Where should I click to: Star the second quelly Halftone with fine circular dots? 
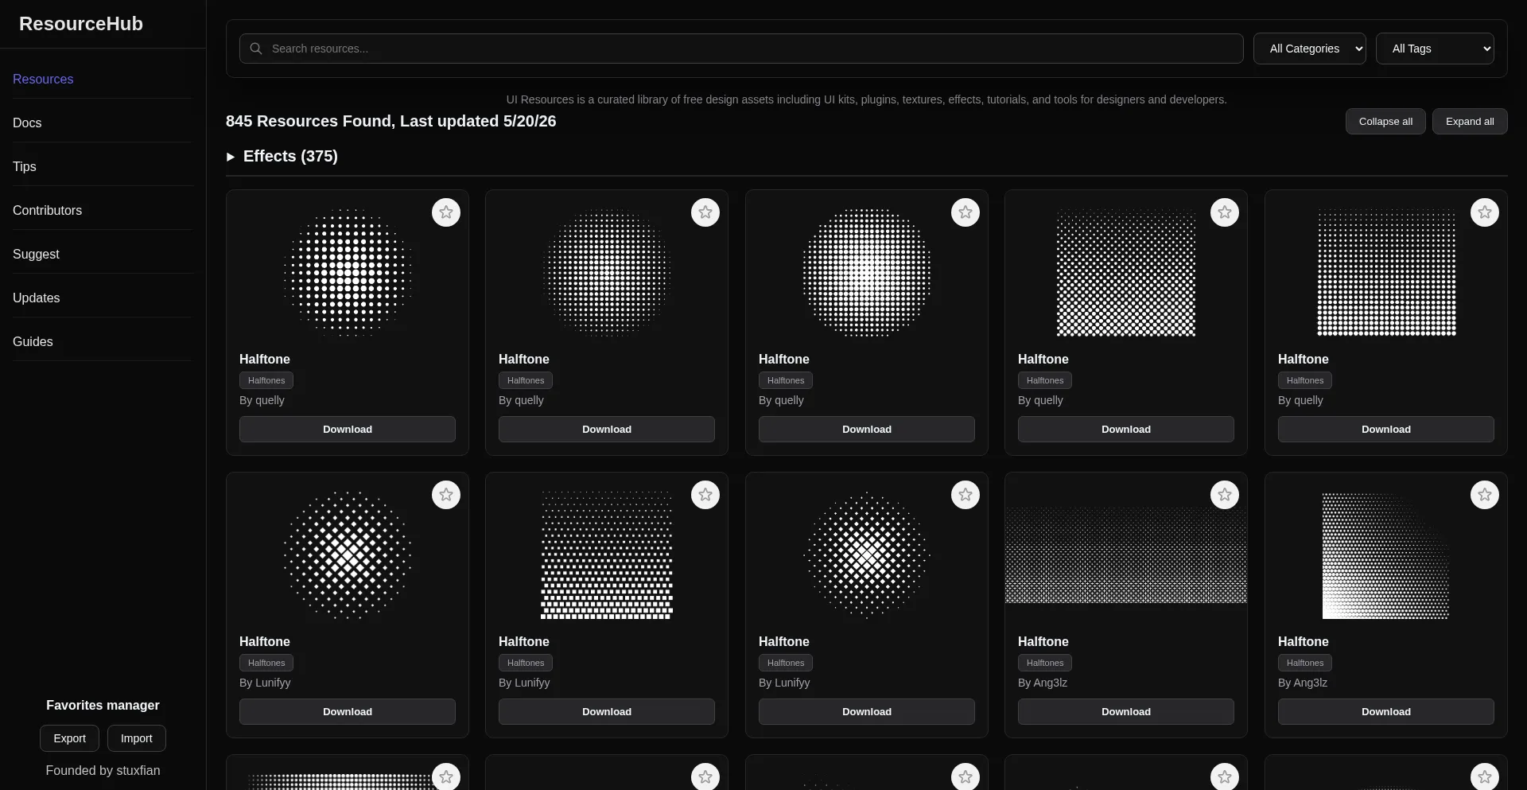point(705,212)
